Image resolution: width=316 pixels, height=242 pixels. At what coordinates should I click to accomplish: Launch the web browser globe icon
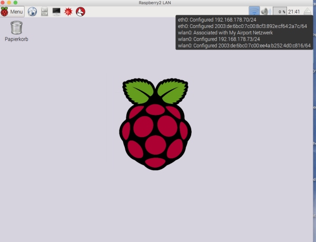[x=32, y=11]
